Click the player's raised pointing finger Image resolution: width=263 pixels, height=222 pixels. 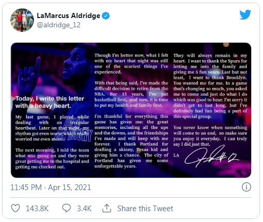coord(37,65)
